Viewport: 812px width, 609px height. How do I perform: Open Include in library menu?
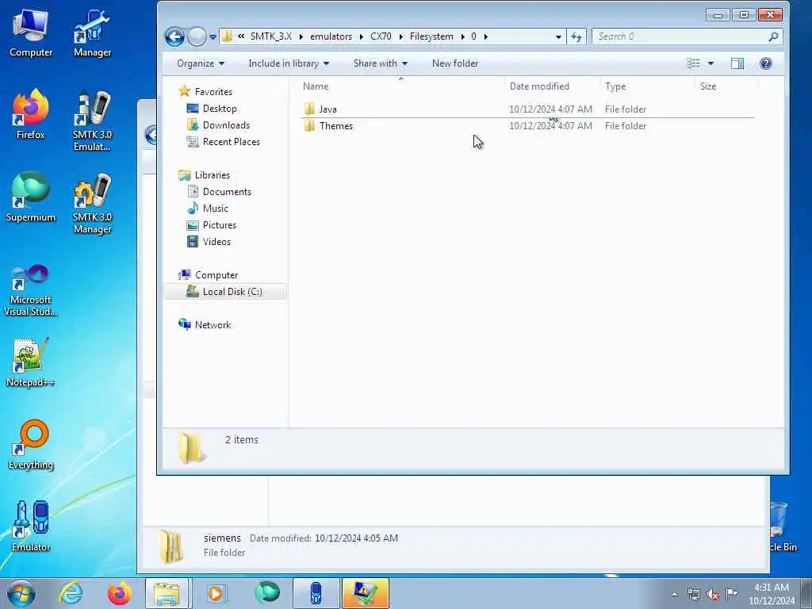(x=289, y=63)
